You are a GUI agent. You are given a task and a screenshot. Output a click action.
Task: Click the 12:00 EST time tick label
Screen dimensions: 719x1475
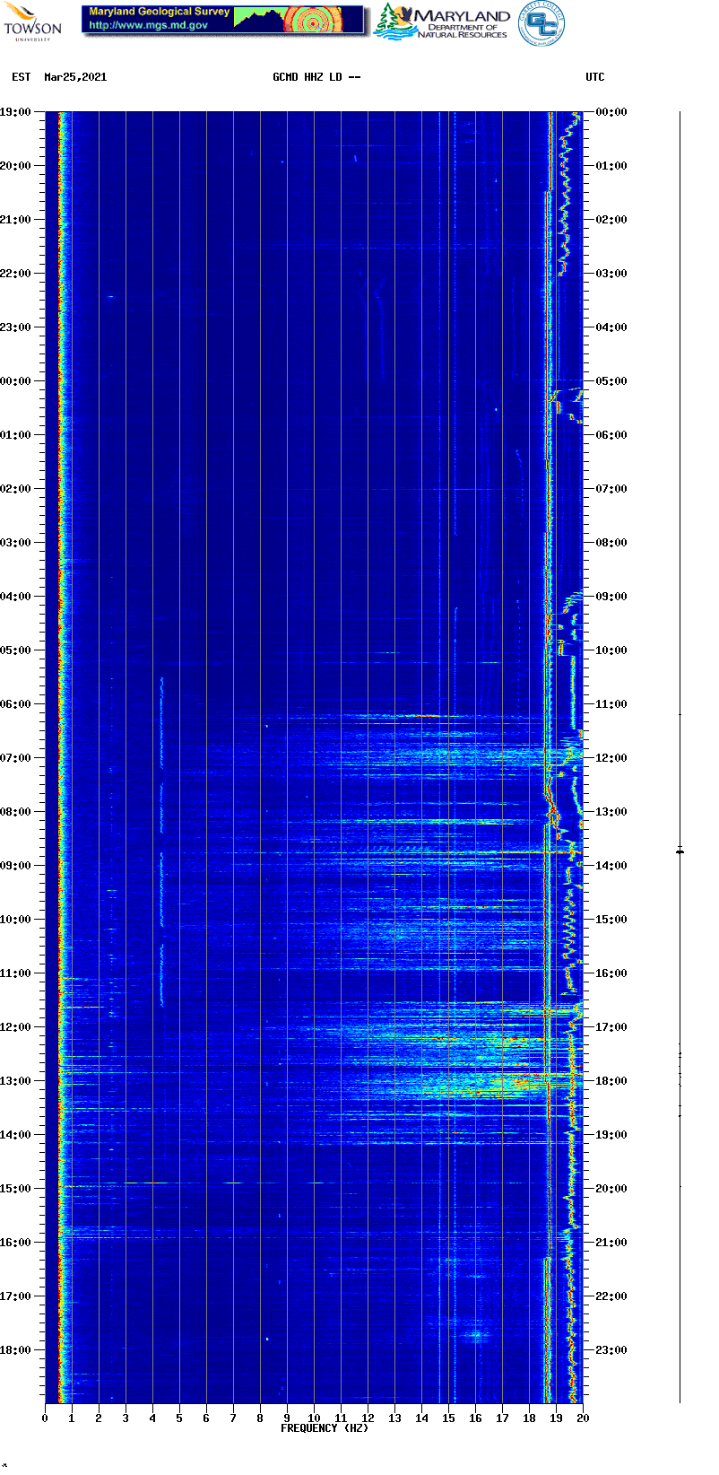15,1027
